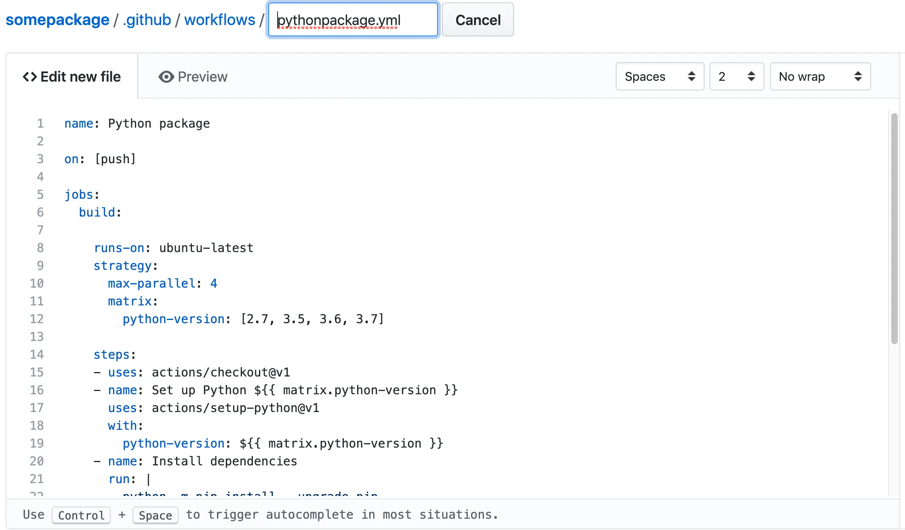This screenshot has width=905, height=530.
Task: Open the indent size dropdown showing 2
Action: [x=737, y=76]
